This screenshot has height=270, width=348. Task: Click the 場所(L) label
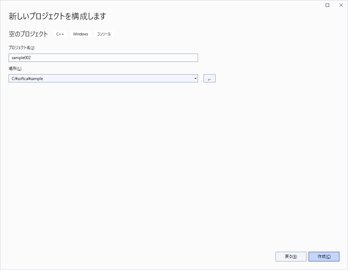tap(15, 68)
